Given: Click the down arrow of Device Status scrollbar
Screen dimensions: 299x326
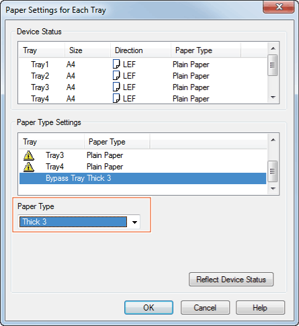Looking at the screenshot, I should coord(273,97).
